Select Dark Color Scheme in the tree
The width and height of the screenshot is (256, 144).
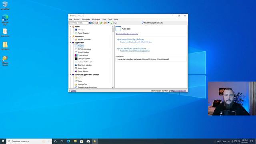click(84, 59)
